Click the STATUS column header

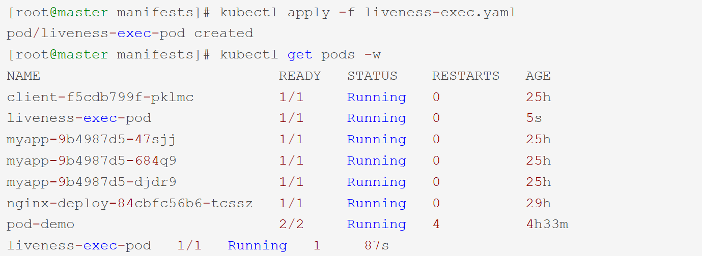pyautogui.click(x=372, y=76)
